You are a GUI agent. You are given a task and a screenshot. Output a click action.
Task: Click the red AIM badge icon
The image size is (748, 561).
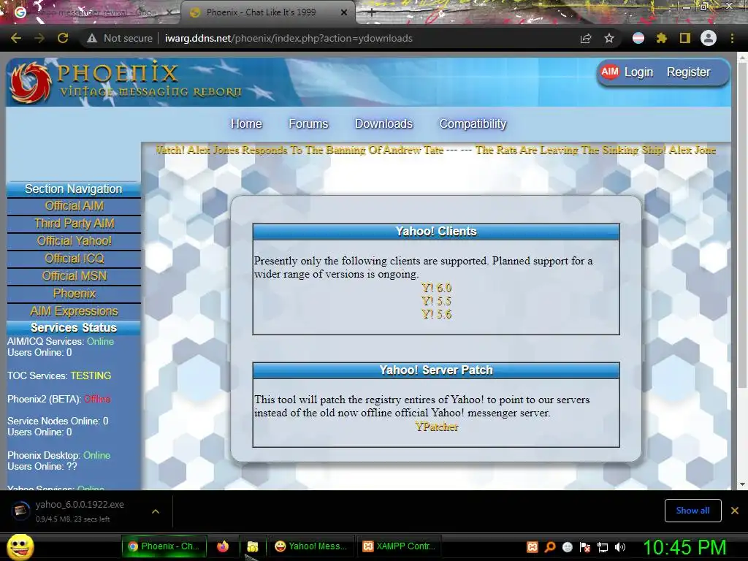click(x=610, y=72)
